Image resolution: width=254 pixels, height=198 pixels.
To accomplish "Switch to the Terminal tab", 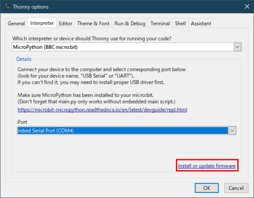I will click(160, 23).
